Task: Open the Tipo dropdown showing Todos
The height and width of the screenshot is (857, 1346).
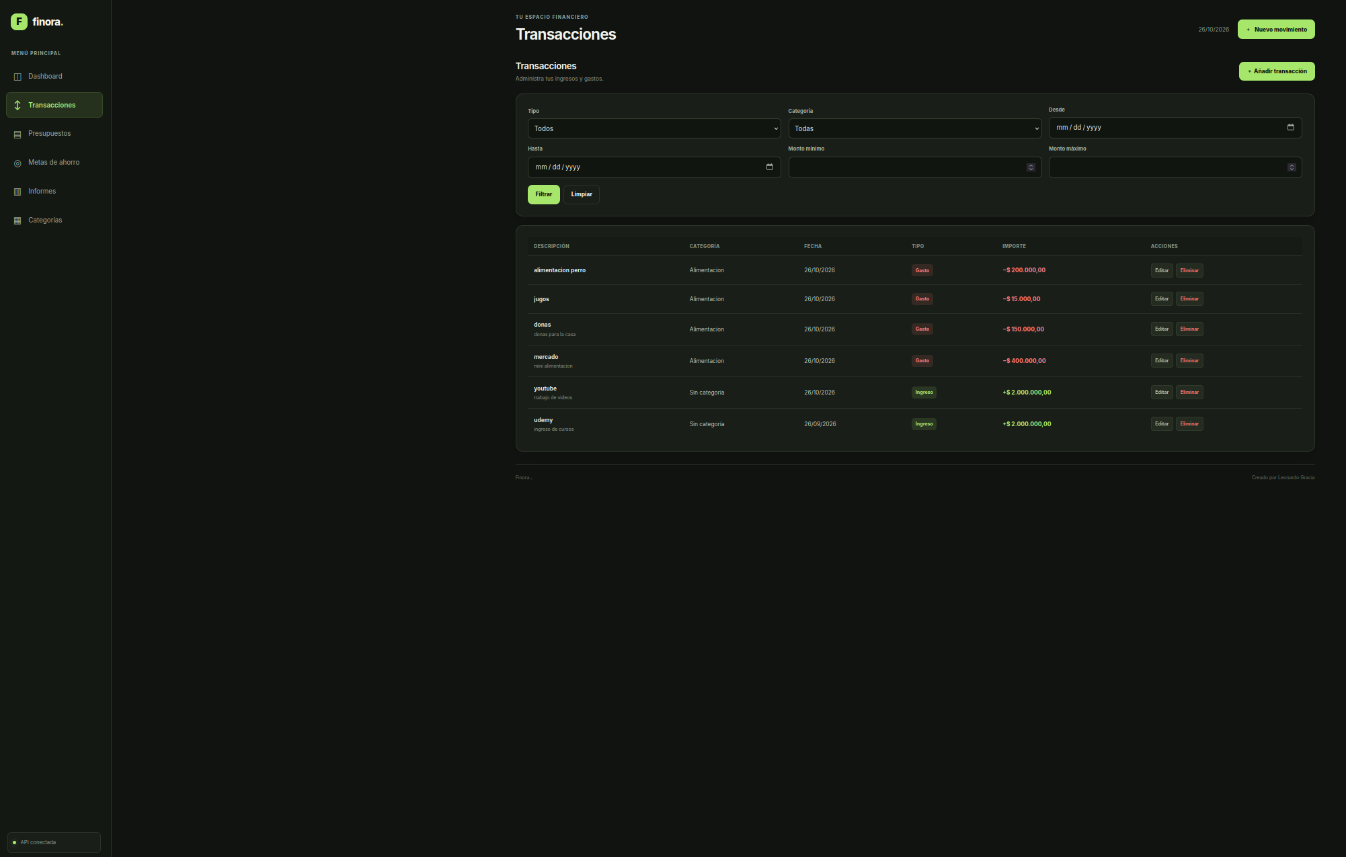Action: 654,128
